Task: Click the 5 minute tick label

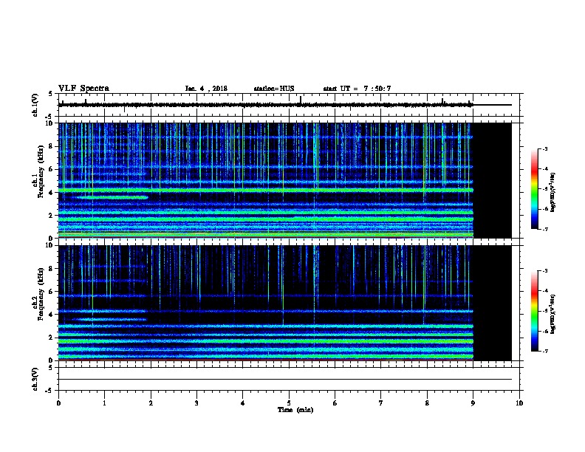Action: point(289,403)
